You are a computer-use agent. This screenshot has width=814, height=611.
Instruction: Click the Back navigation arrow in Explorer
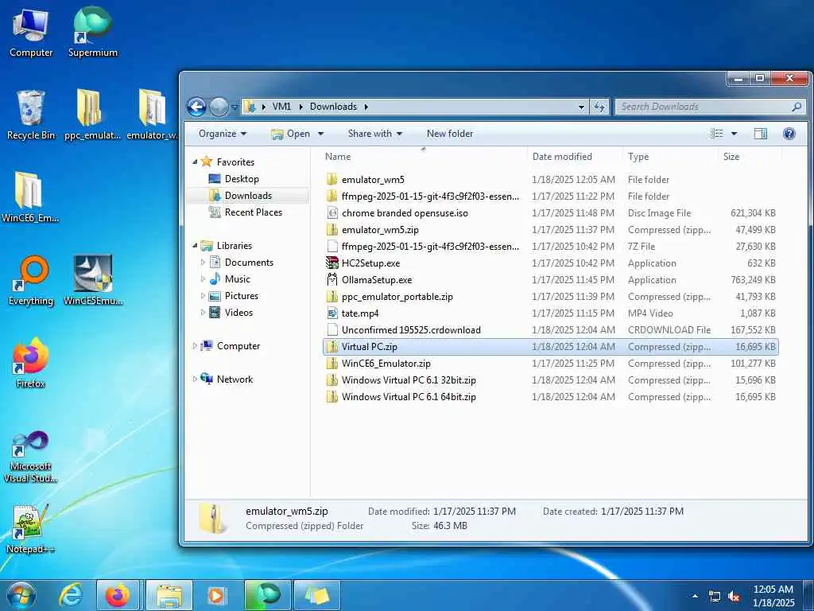point(197,107)
